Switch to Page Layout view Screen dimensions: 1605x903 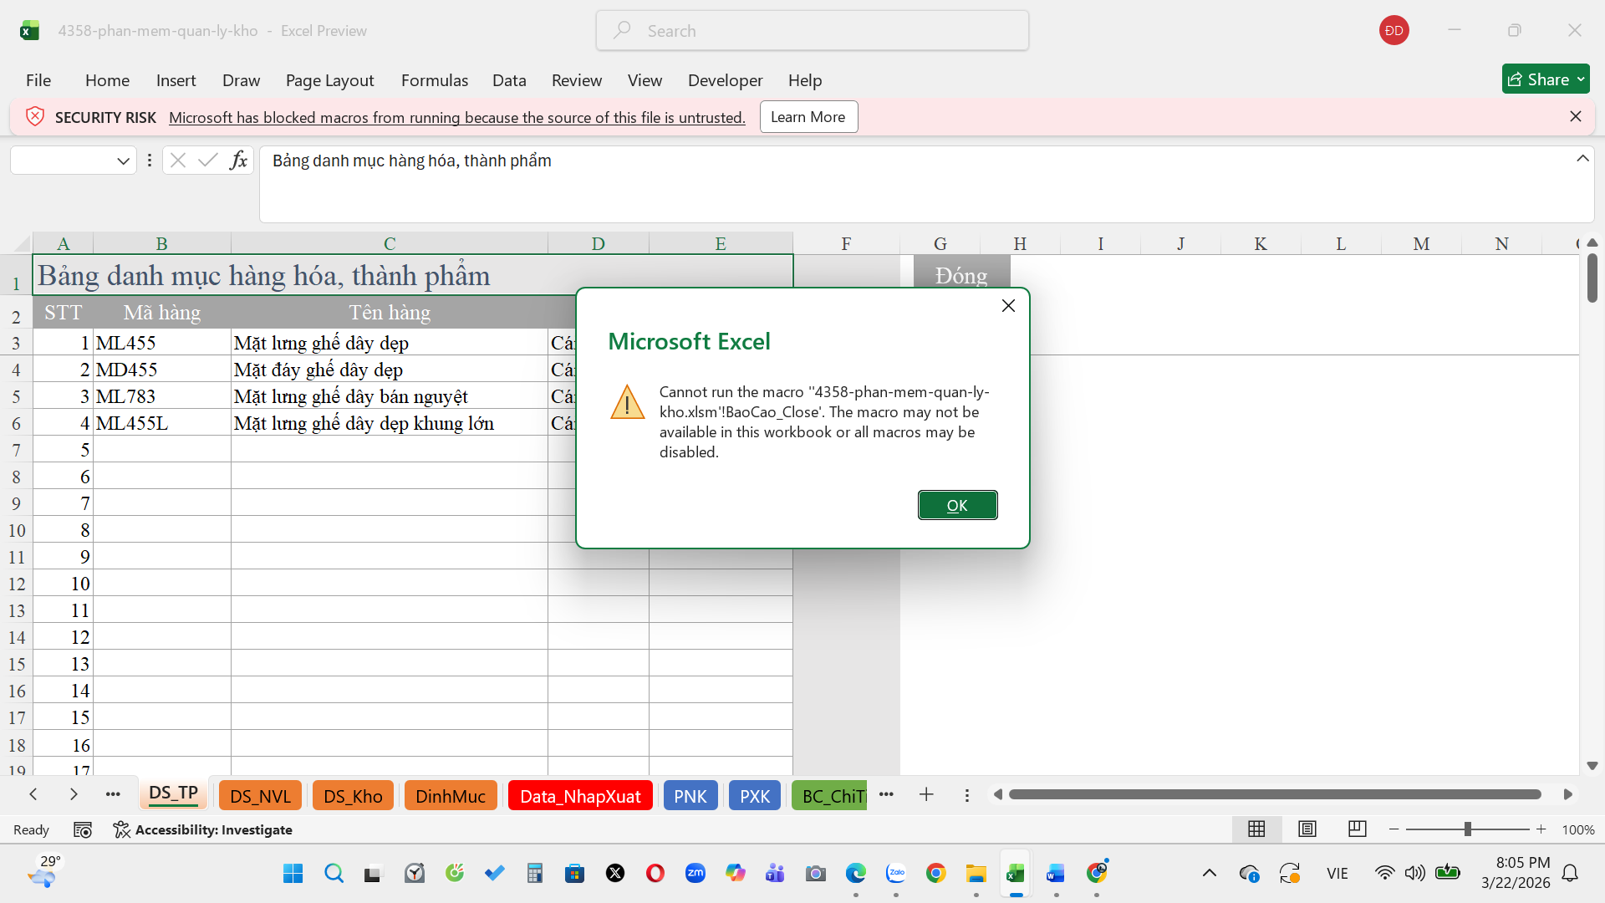[x=1307, y=829]
